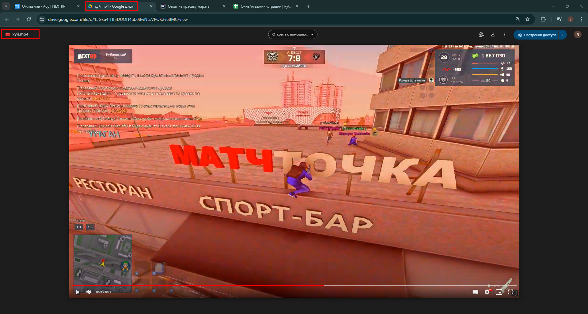Open Google account avatar B in Drive
Image resolution: width=588 pixels, height=314 pixels.
tap(578, 35)
